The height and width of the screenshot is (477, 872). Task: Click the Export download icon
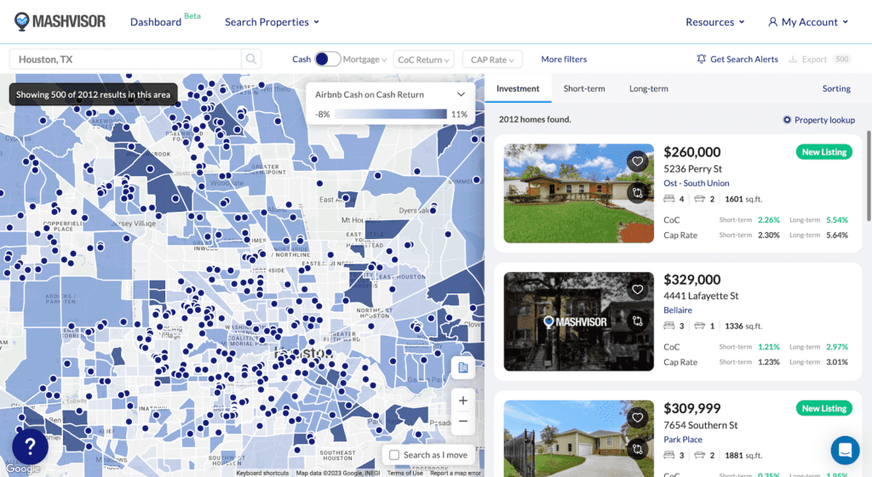point(793,59)
